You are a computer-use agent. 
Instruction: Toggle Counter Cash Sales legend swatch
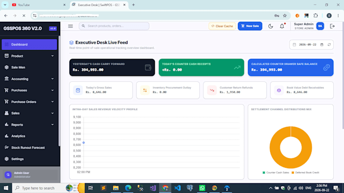[264, 173]
